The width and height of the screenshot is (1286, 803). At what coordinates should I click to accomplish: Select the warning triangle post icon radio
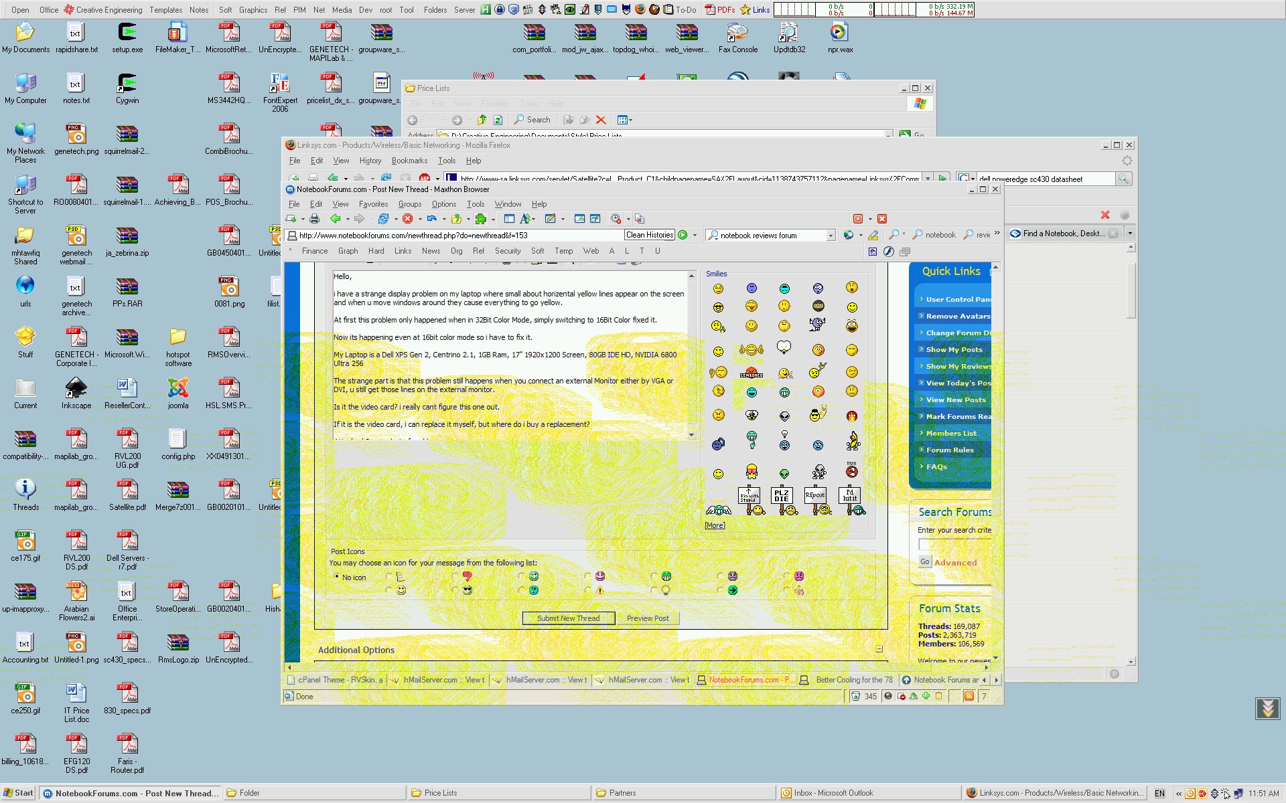click(x=588, y=590)
